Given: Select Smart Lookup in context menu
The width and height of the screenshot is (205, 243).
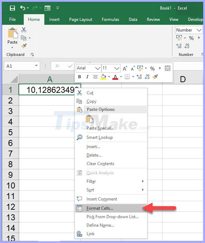Looking at the screenshot, I should [x=111, y=137].
